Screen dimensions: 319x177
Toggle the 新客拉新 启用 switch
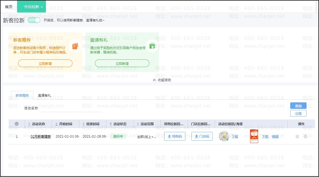click(34, 20)
